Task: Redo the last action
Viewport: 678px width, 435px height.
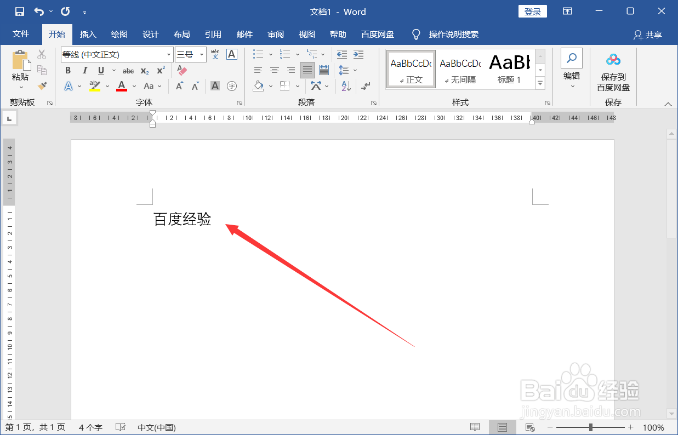Action: 65,12
